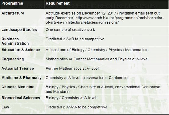This screenshot has height=115, width=169.
Task: Click the Requirement column header
Action: point(57,3)
